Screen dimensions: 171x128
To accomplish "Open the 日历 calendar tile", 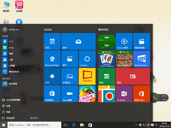I will [x=52, y=41].
